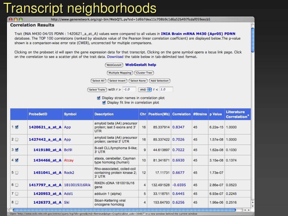Open scatter plot for correlation 0.6256
288x216 pixels.
click(178, 202)
